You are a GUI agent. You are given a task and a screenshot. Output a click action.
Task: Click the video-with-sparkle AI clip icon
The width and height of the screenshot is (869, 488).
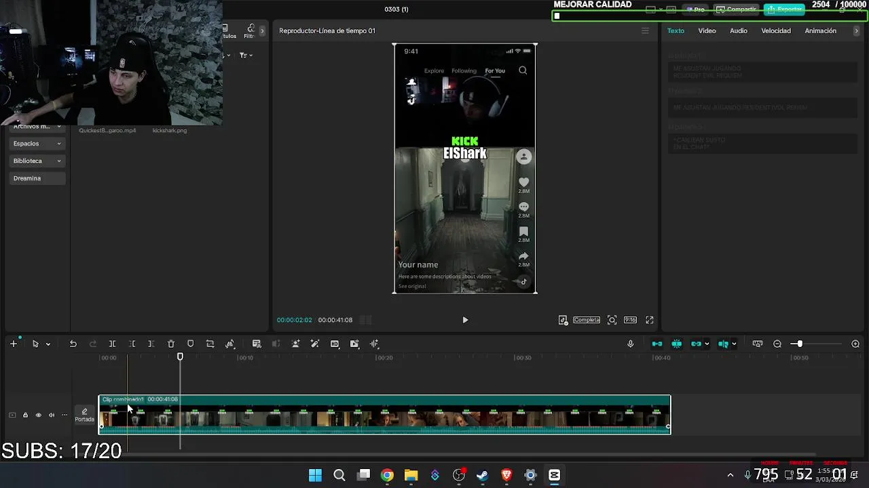point(354,344)
